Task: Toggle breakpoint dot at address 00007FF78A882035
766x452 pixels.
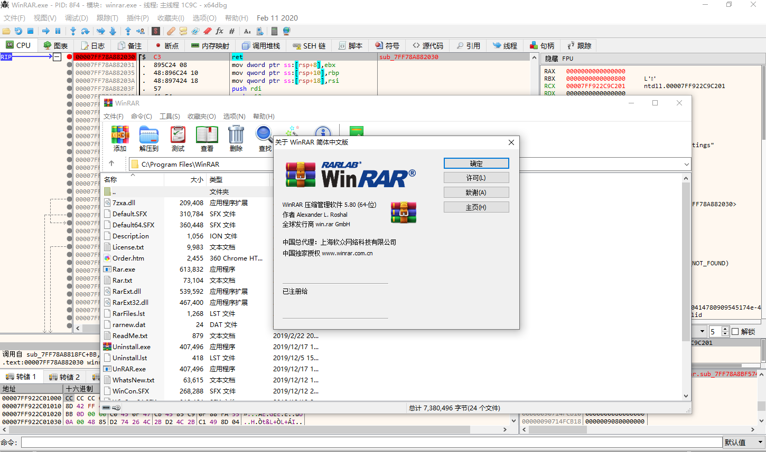Action: [x=69, y=73]
